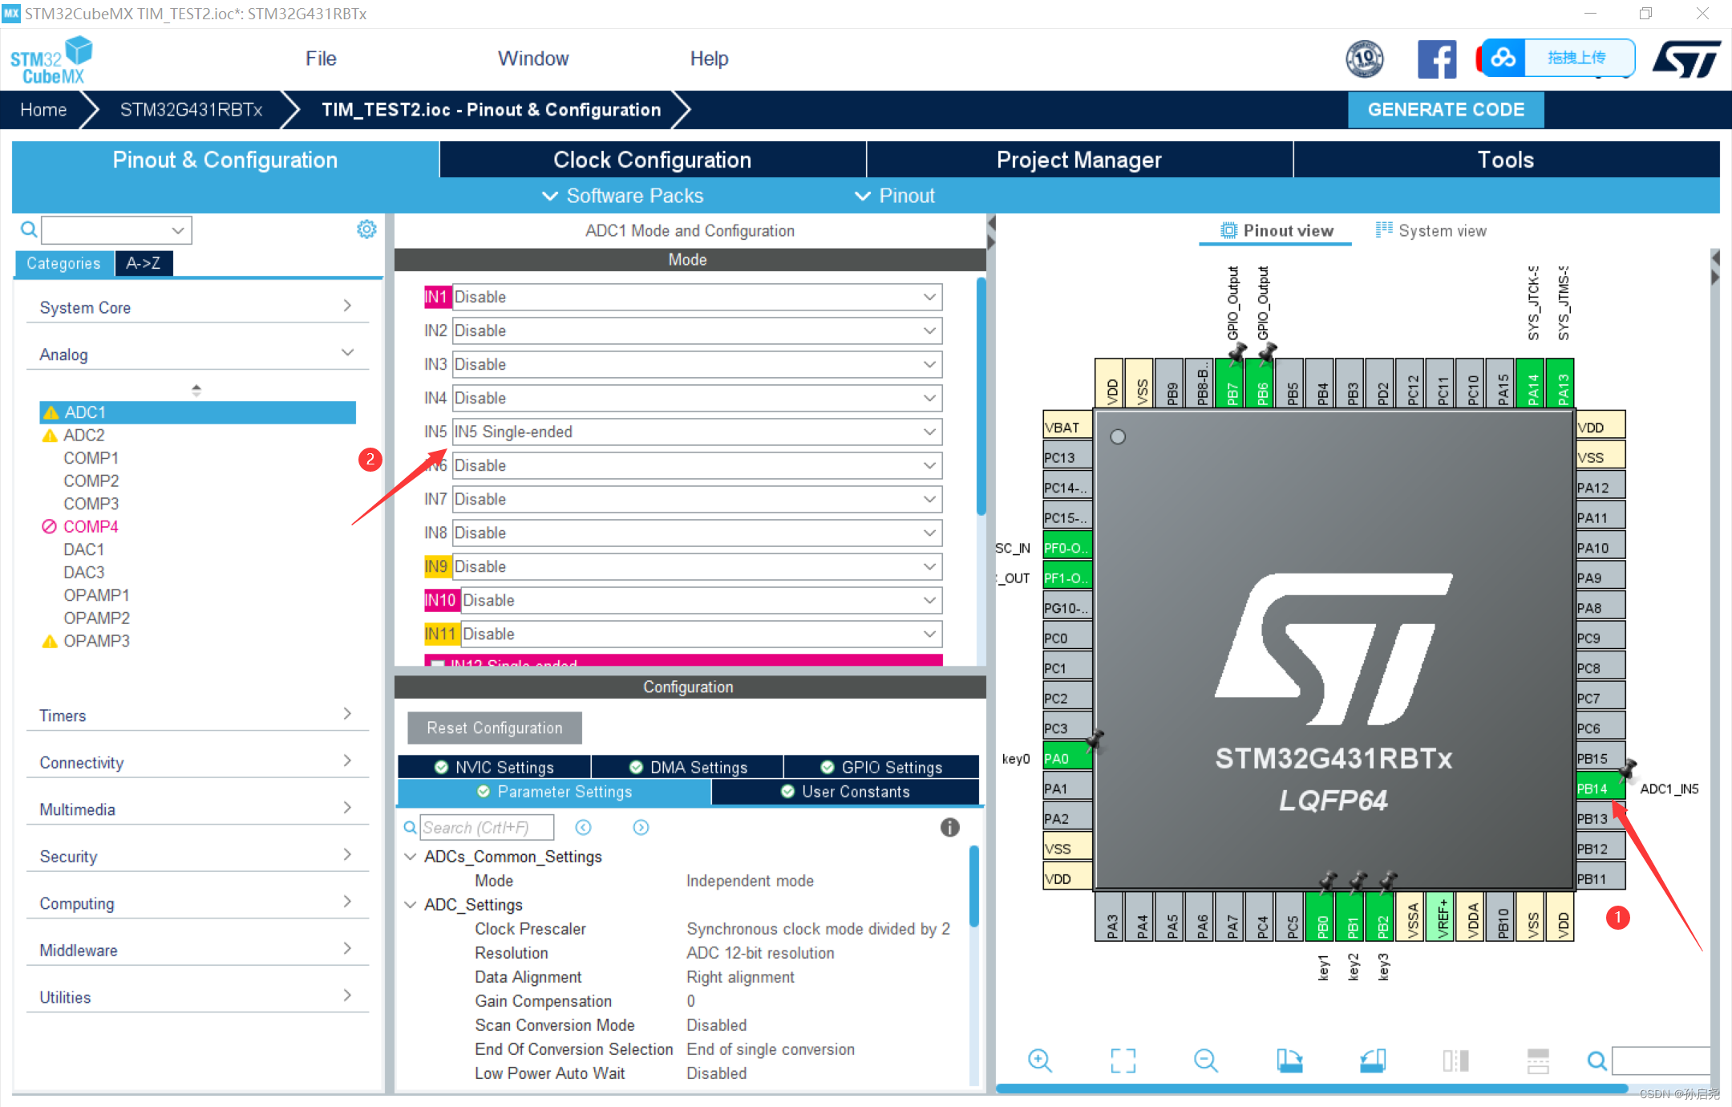Collapse the ADC_Settings tree node

coord(410,905)
